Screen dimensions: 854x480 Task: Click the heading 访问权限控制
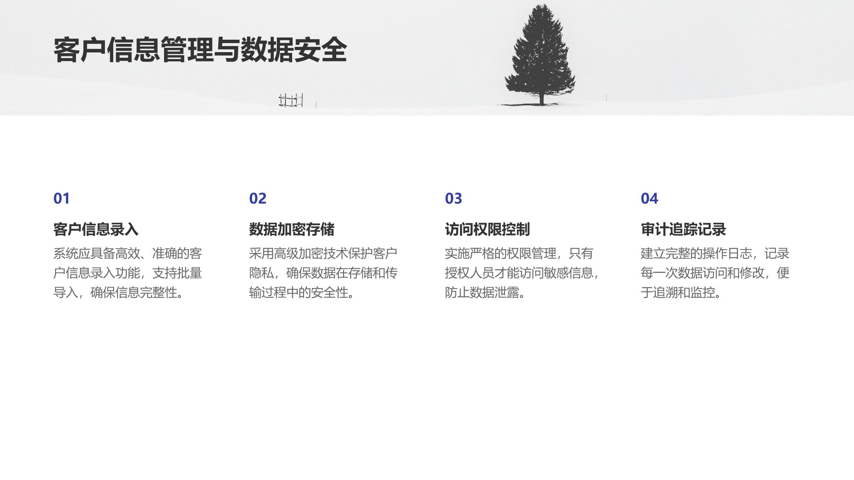[487, 230]
